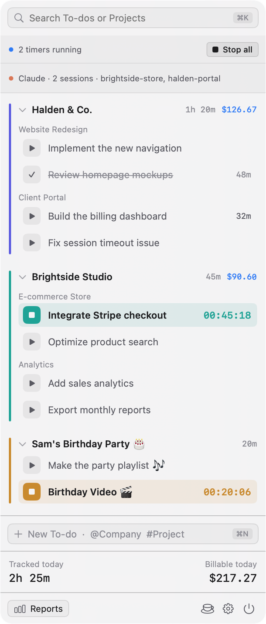Click the $126.67 Halden billable amount
Screen dimensions: 266x624
click(239, 110)
